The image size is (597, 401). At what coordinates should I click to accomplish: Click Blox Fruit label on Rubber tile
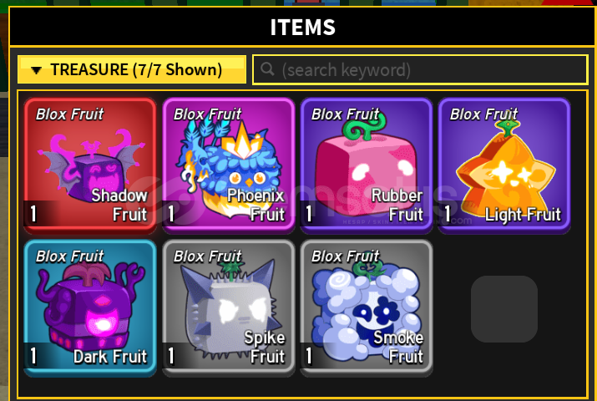(346, 114)
